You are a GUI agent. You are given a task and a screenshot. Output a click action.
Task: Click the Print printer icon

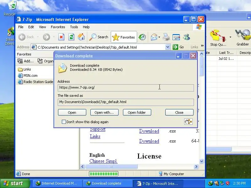pyautogui.click(x=166, y=37)
